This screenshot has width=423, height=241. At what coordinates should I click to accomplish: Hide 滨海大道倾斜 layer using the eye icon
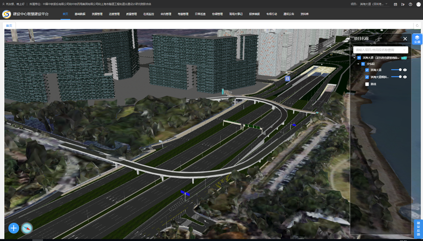tap(405, 77)
